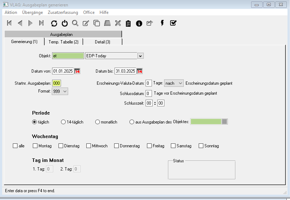This screenshot has width=290, height=200.
Task: Click the power icon in toolbar
Action: 65,23
